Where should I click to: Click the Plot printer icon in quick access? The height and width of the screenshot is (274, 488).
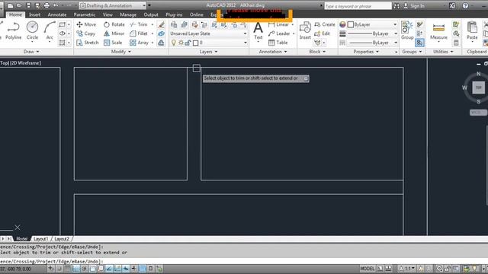(47, 5)
